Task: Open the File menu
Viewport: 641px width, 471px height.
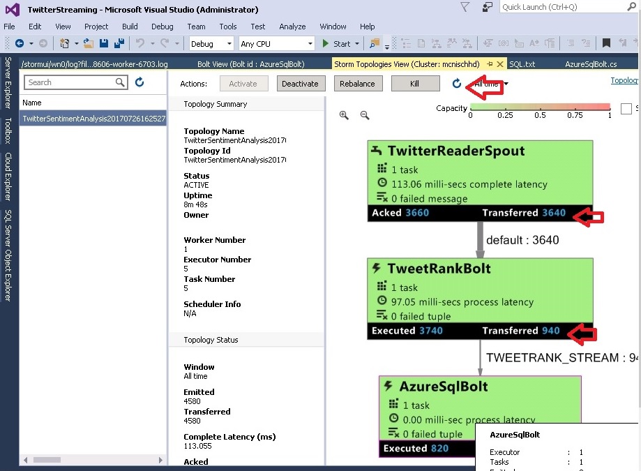Action: pos(9,27)
